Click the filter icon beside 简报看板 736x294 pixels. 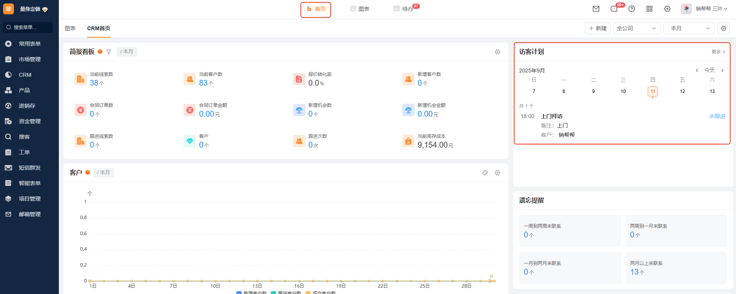pyautogui.click(x=109, y=52)
